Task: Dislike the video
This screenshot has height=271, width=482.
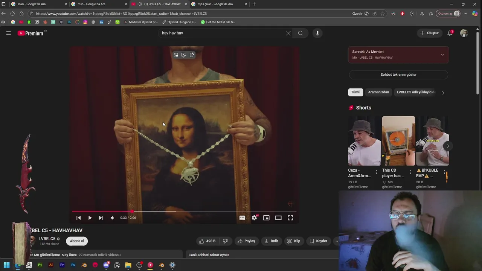Action: tap(225, 241)
